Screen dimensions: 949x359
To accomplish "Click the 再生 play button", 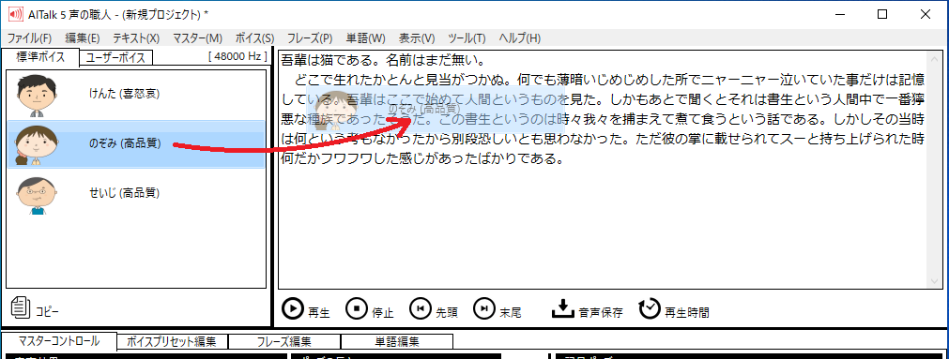I will [x=293, y=308].
